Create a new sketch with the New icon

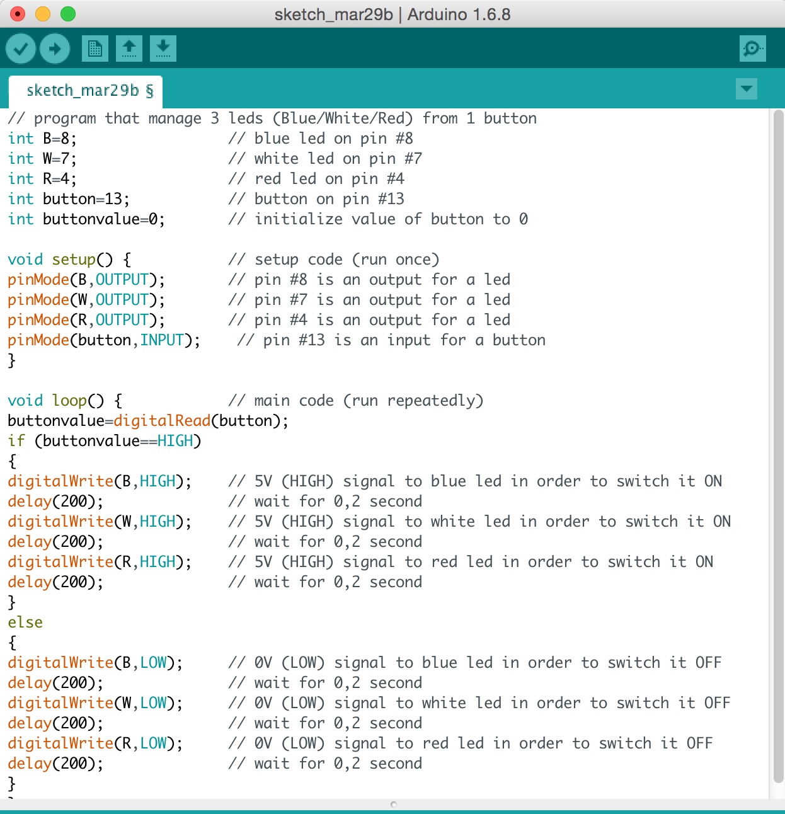coord(95,49)
